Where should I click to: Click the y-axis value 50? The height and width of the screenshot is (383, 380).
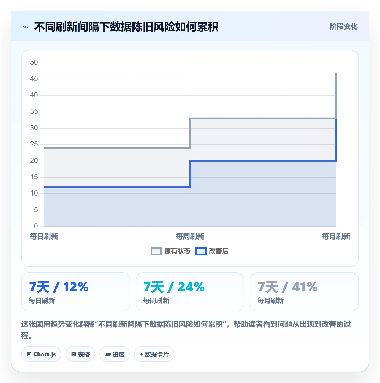click(x=34, y=63)
